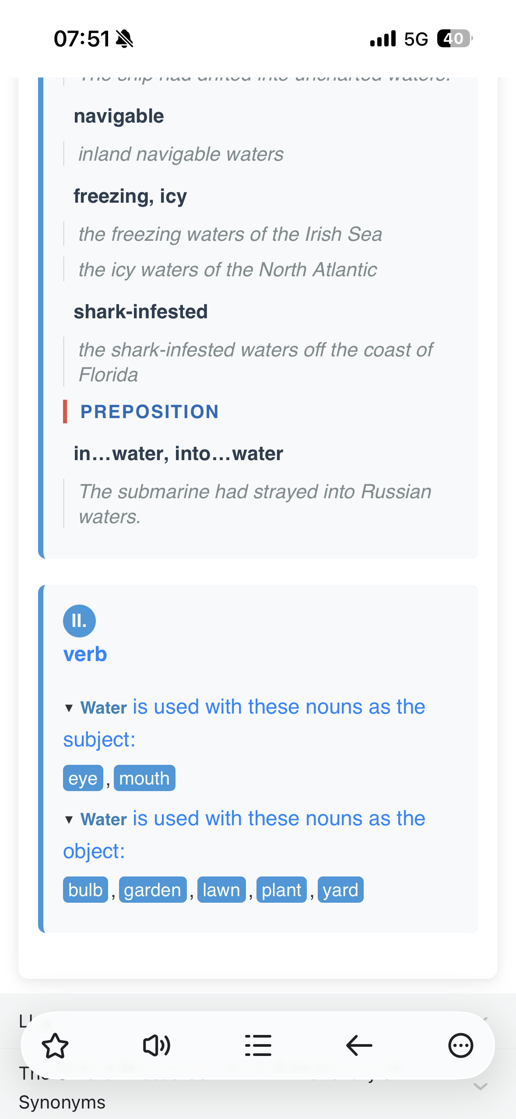
Task: Expand the Synonyms section chevron
Action: tap(481, 1087)
